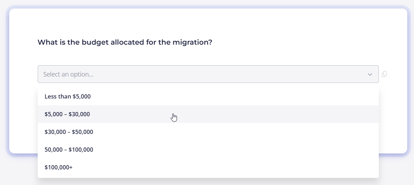Click the word 'migration?' in the question

pyautogui.click(x=193, y=43)
